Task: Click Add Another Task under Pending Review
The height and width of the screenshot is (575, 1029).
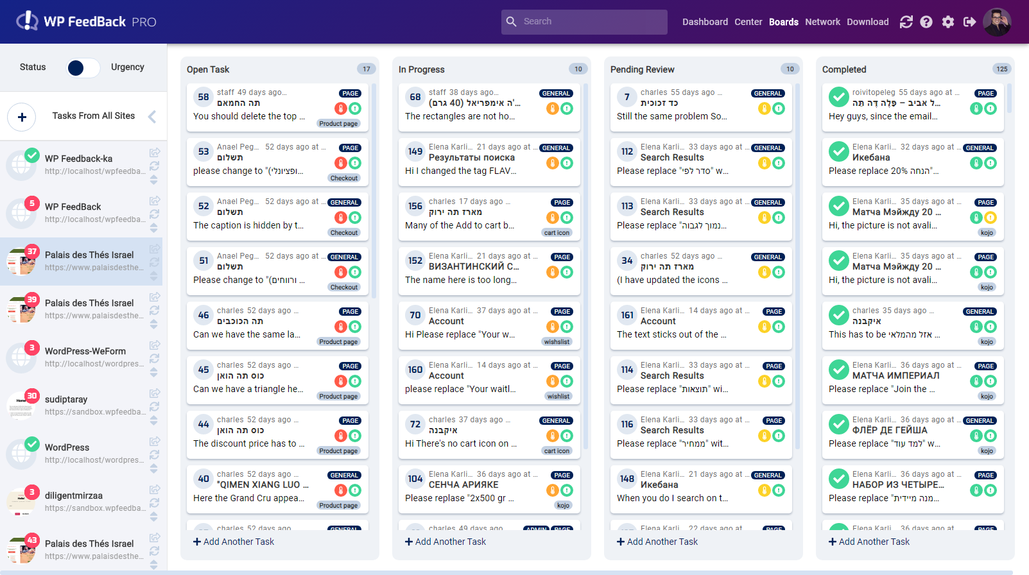Action: point(657,542)
